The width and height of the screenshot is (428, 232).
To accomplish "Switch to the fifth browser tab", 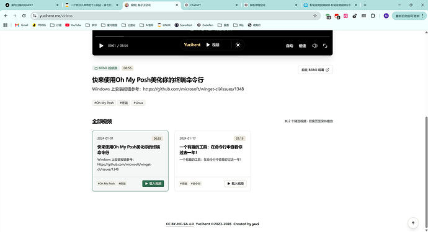I will pyautogui.click(x=270, y=5).
